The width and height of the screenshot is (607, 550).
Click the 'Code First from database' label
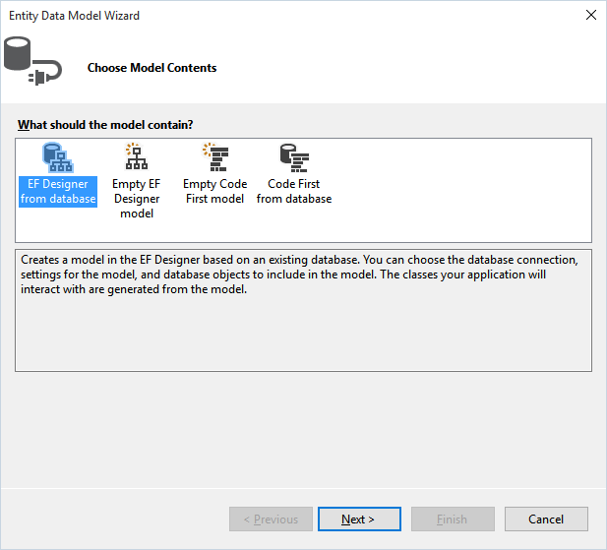[x=294, y=191]
